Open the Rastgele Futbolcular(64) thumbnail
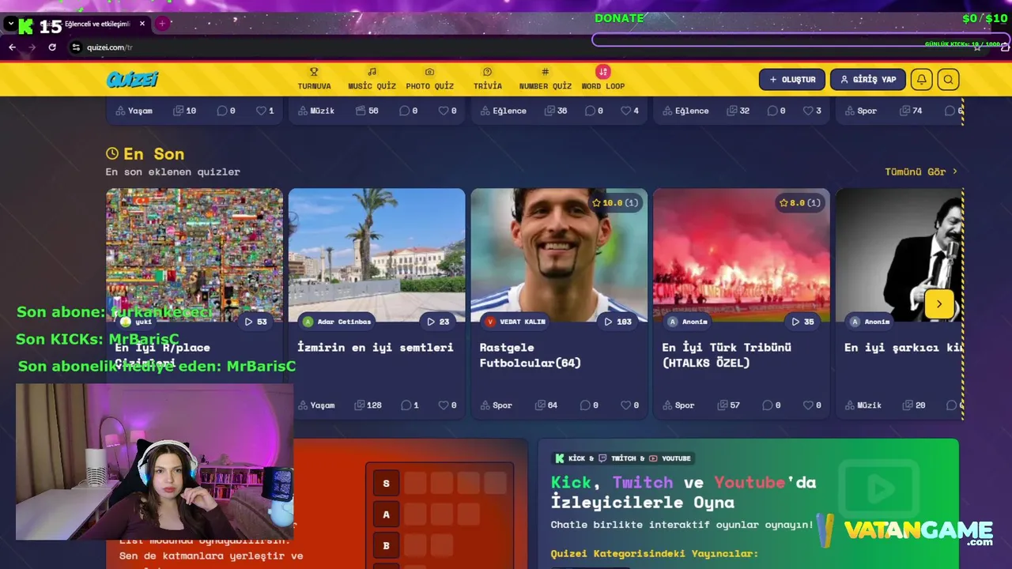The width and height of the screenshot is (1012, 569). (x=559, y=254)
